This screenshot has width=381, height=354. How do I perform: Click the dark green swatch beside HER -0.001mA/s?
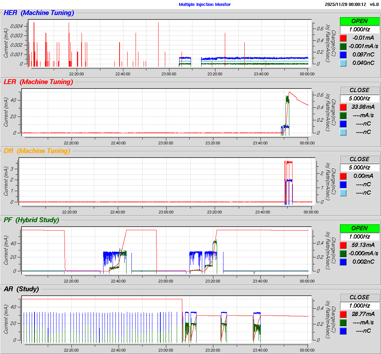pyautogui.click(x=343, y=46)
